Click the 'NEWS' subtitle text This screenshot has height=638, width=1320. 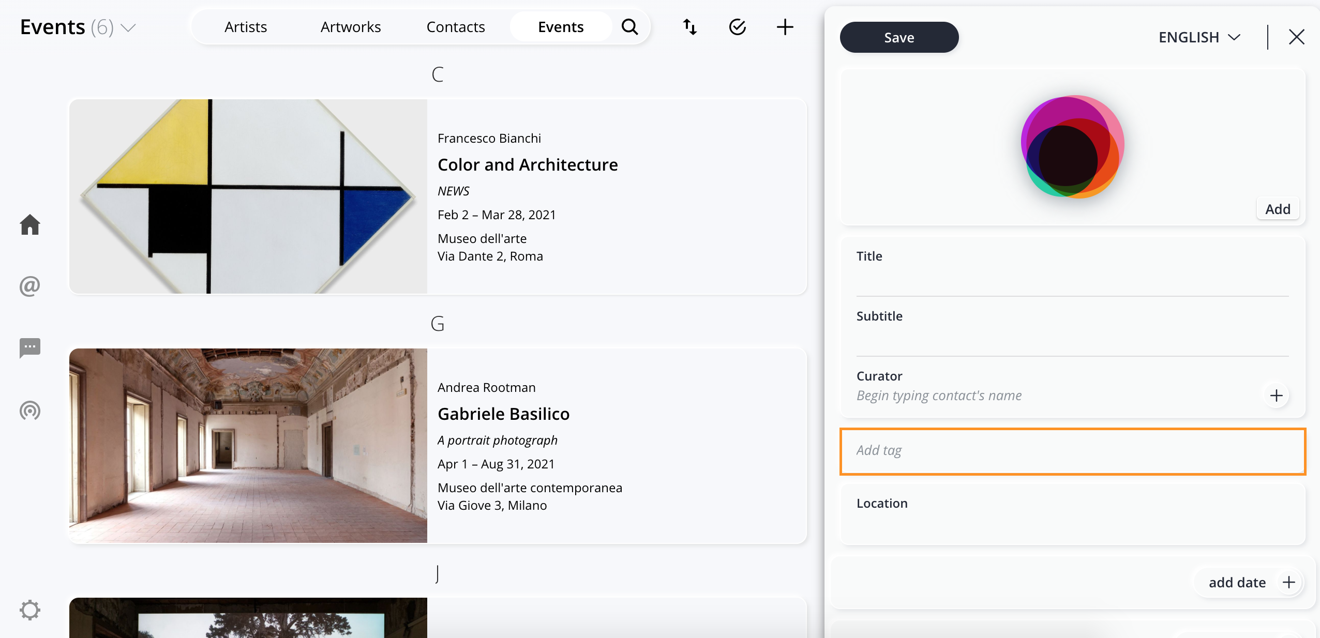point(453,191)
